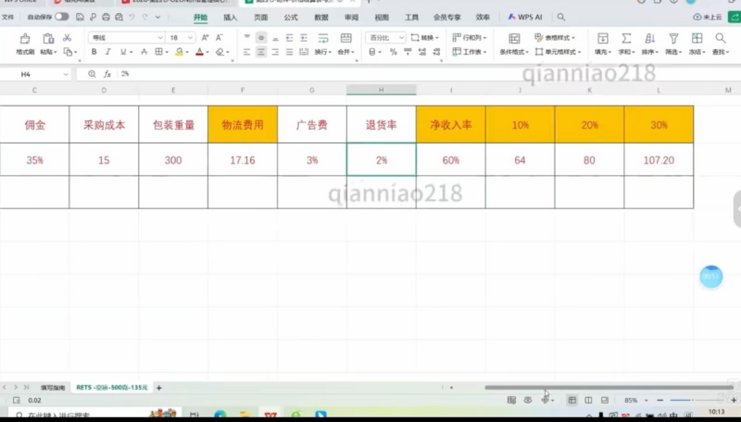Click the Sum (求和) button
Screen dimensions: 741x422
(x=626, y=43)
